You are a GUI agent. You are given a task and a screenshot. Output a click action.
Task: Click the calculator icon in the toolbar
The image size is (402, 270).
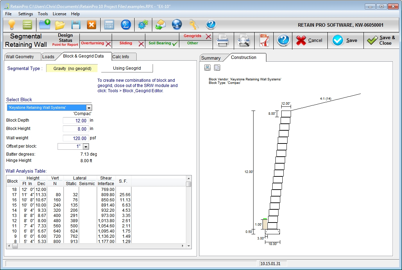pos(109,25)
